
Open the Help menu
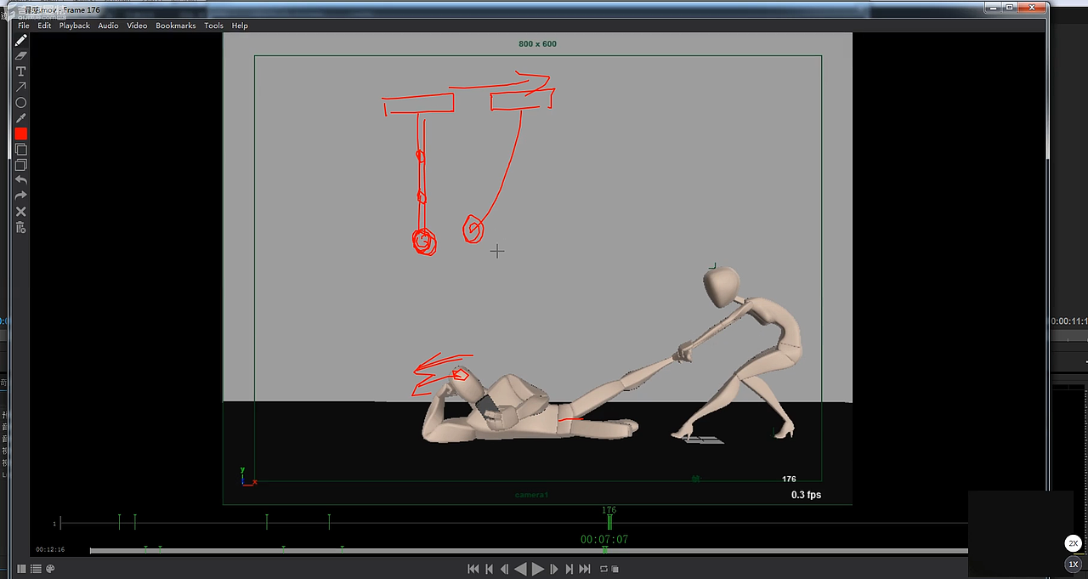pyautogui.click(x=240, y=26)
